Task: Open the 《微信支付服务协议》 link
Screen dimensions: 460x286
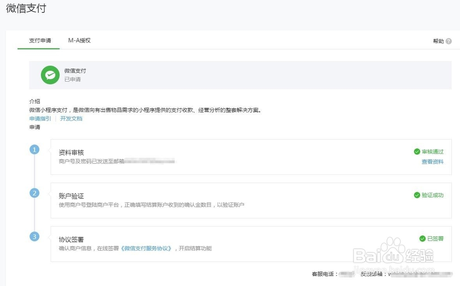Action: tap(146, 248)
